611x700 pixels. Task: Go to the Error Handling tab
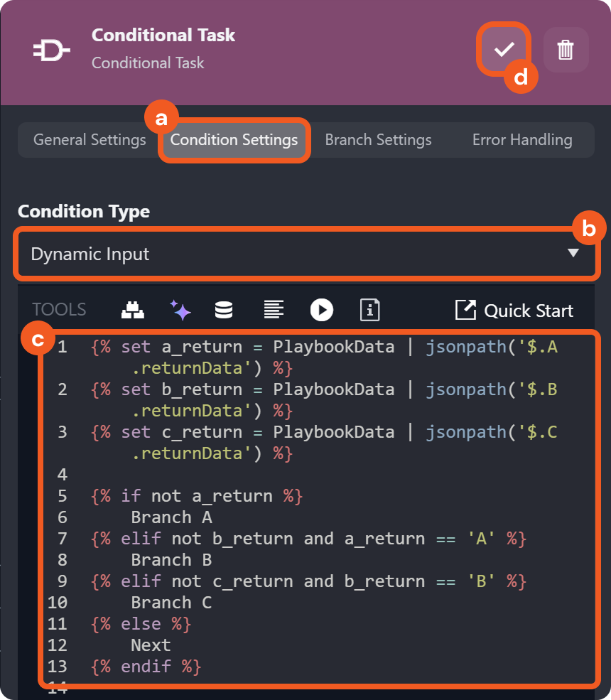[522, 140]
